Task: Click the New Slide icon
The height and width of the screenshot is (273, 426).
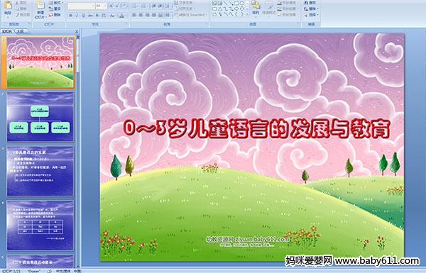Action: tap(40, 9)
